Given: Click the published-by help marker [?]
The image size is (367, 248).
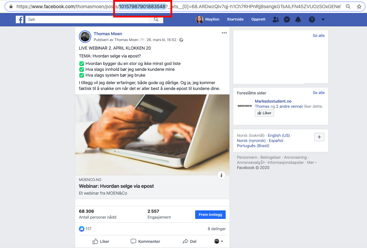Looking at the screenshot, I should [x=142, y=40].
